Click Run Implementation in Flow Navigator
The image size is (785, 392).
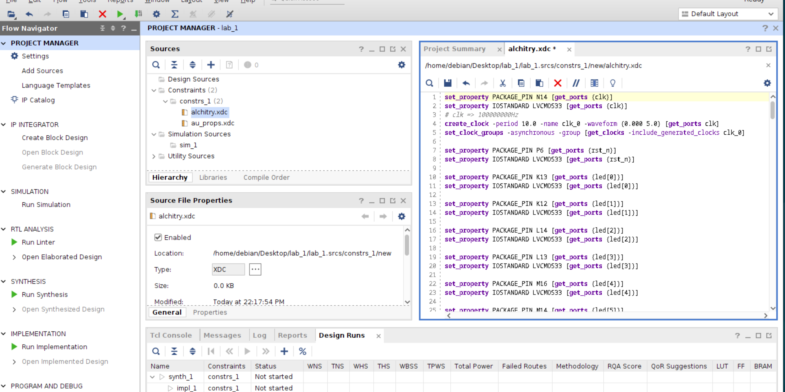pyautogui.click(x=54, y=347)
